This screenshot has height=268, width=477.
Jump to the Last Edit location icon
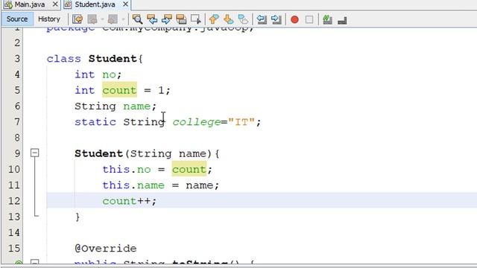click(x=78, y=19)
